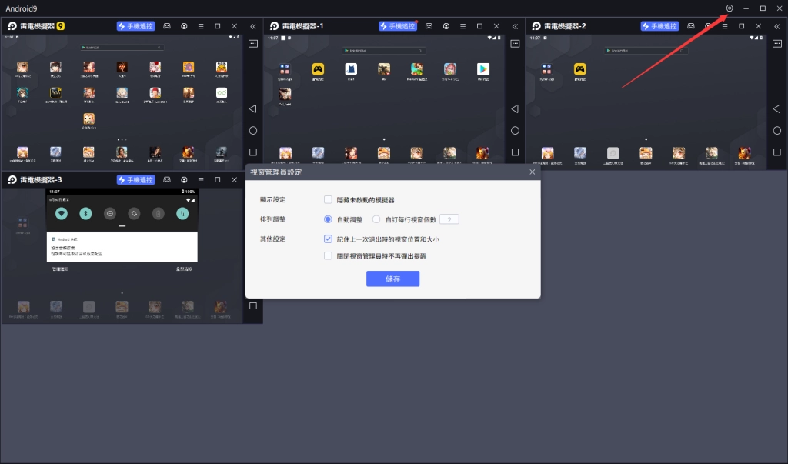
Task: Tap home circle in 雷電模擬器-1 sidebar
Action: tap(515, 131)
